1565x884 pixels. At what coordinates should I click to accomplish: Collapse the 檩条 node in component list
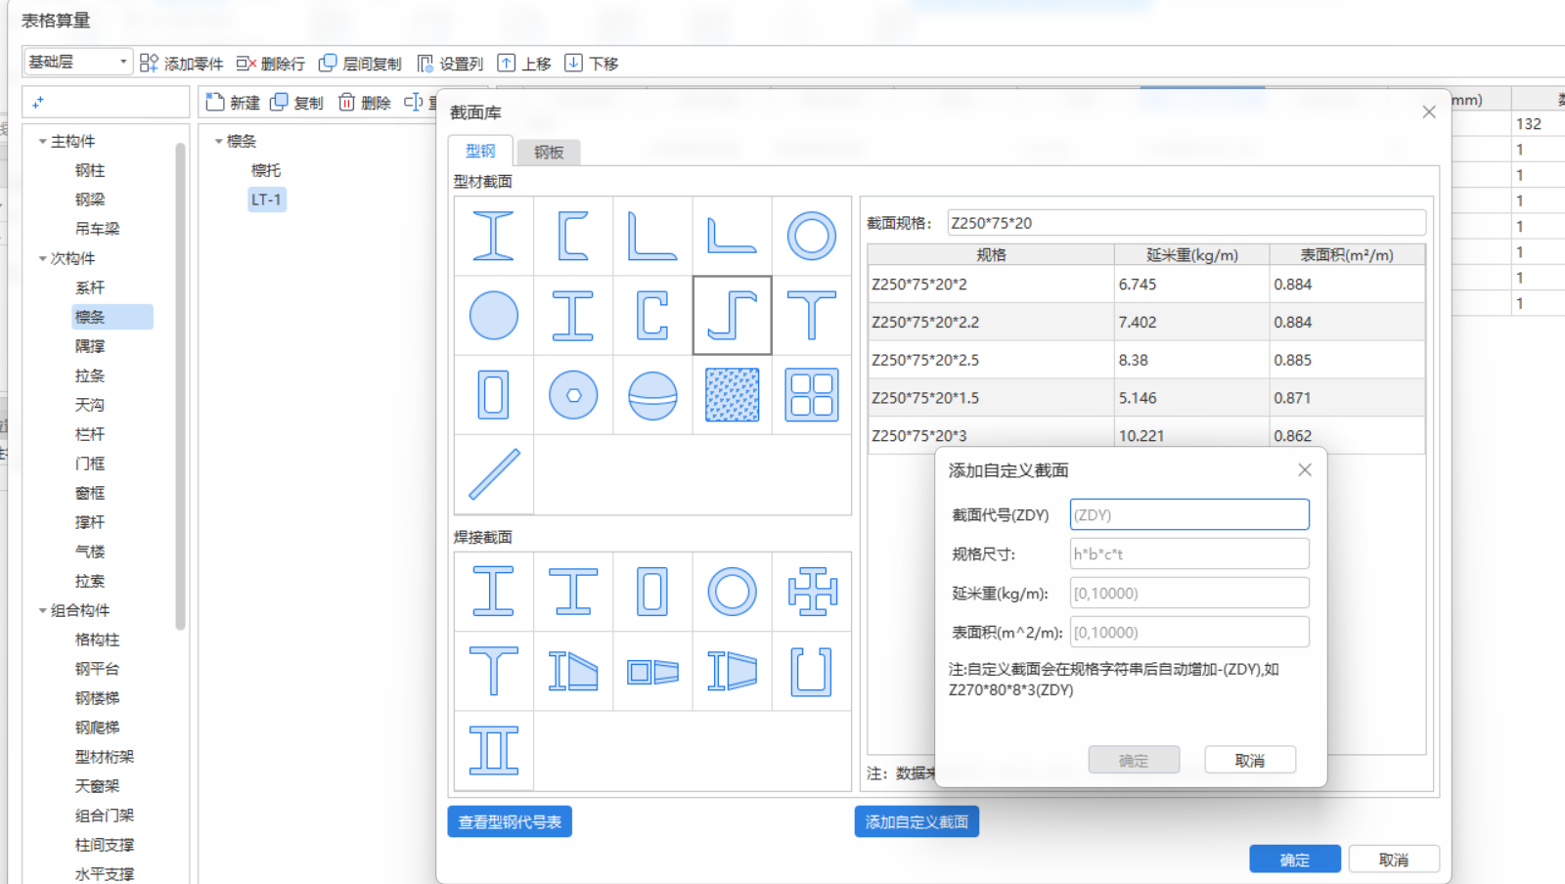pyautogui.click(x=219, y=142)
